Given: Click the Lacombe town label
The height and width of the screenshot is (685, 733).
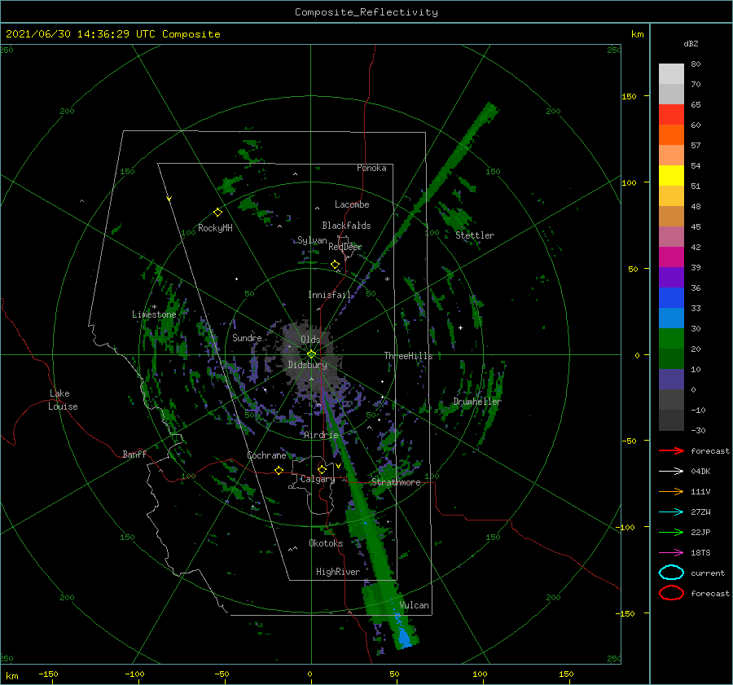Looking at the screenshot, I should pos(352,204).
